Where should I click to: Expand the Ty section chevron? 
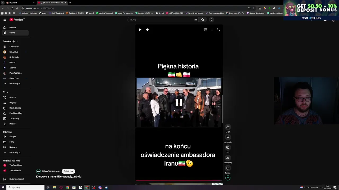coord(7,92)
